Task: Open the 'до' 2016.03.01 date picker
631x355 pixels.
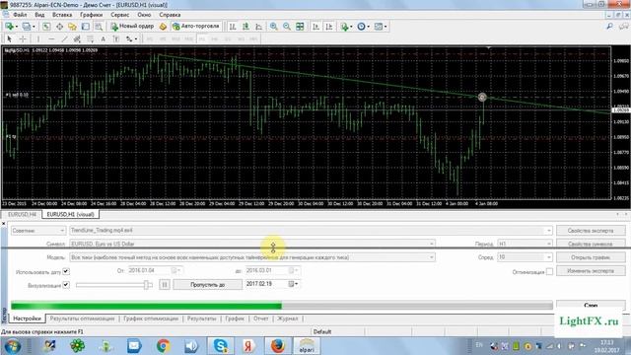Action: pos(294,270)
